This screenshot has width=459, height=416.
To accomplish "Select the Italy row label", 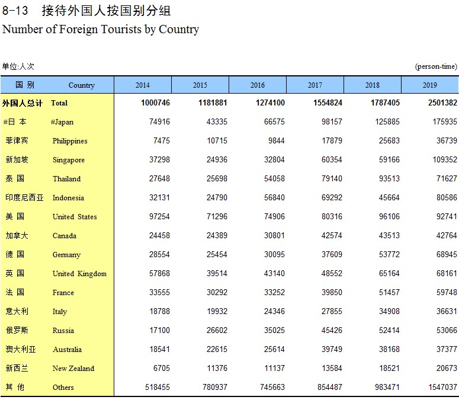I will tap(60, 312).
